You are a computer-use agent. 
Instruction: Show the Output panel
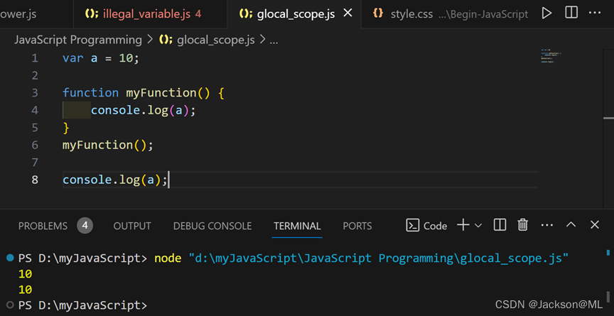(x=132, y=226)
